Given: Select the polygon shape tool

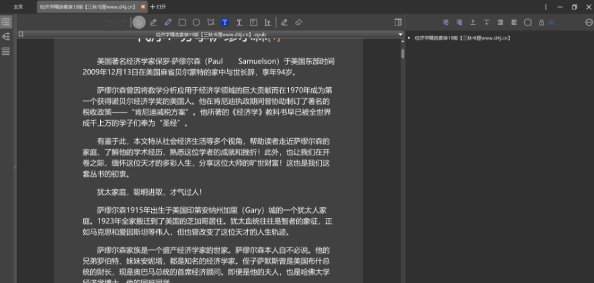Looking at the screenshot, I should pyautogui.click(x=210, y=23).
